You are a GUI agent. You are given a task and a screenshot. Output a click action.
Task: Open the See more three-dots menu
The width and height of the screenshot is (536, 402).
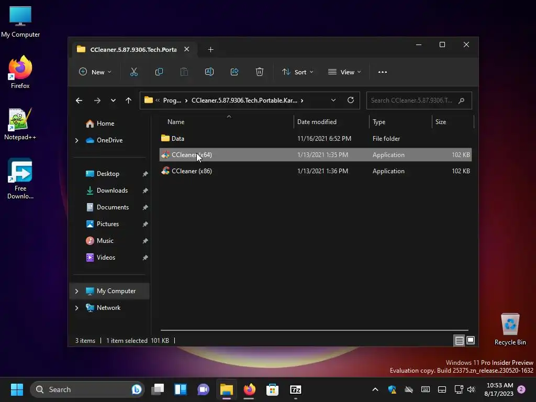(x=383, y=72)
